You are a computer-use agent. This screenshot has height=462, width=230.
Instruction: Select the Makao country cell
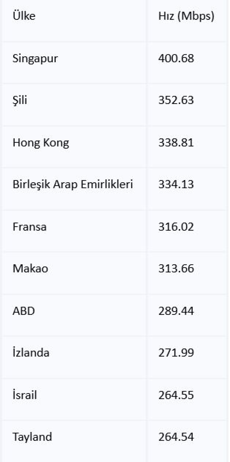30,269
